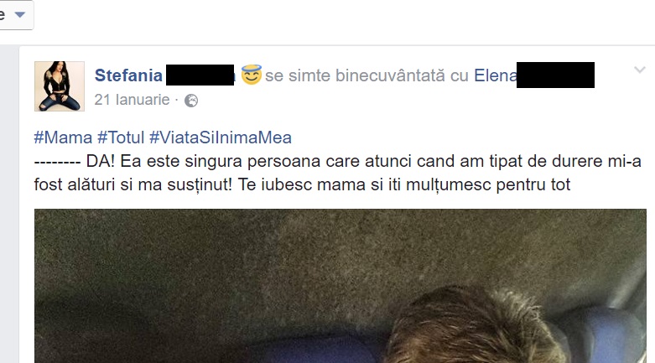Expand the dropdown arrow above the post
Image resolution: width=655 pixels, height=363 pixels.
click(19, 14)
